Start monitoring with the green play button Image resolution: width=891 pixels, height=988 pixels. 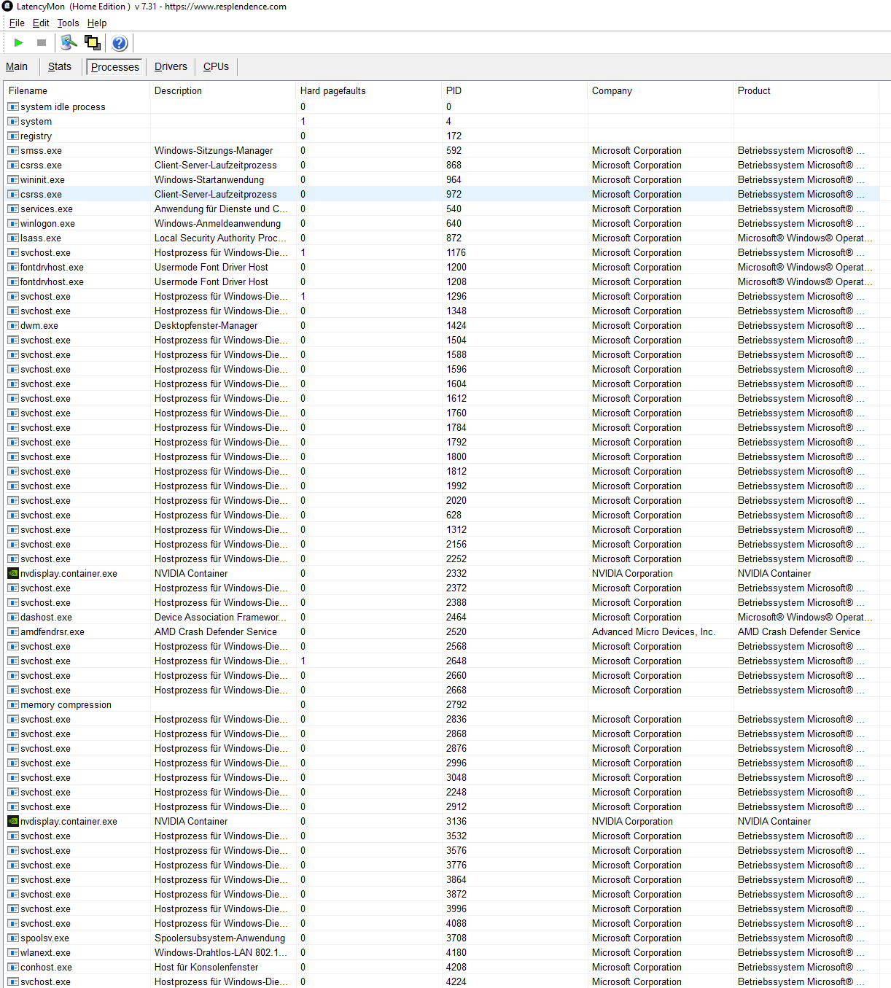click(x=19, y=43)
